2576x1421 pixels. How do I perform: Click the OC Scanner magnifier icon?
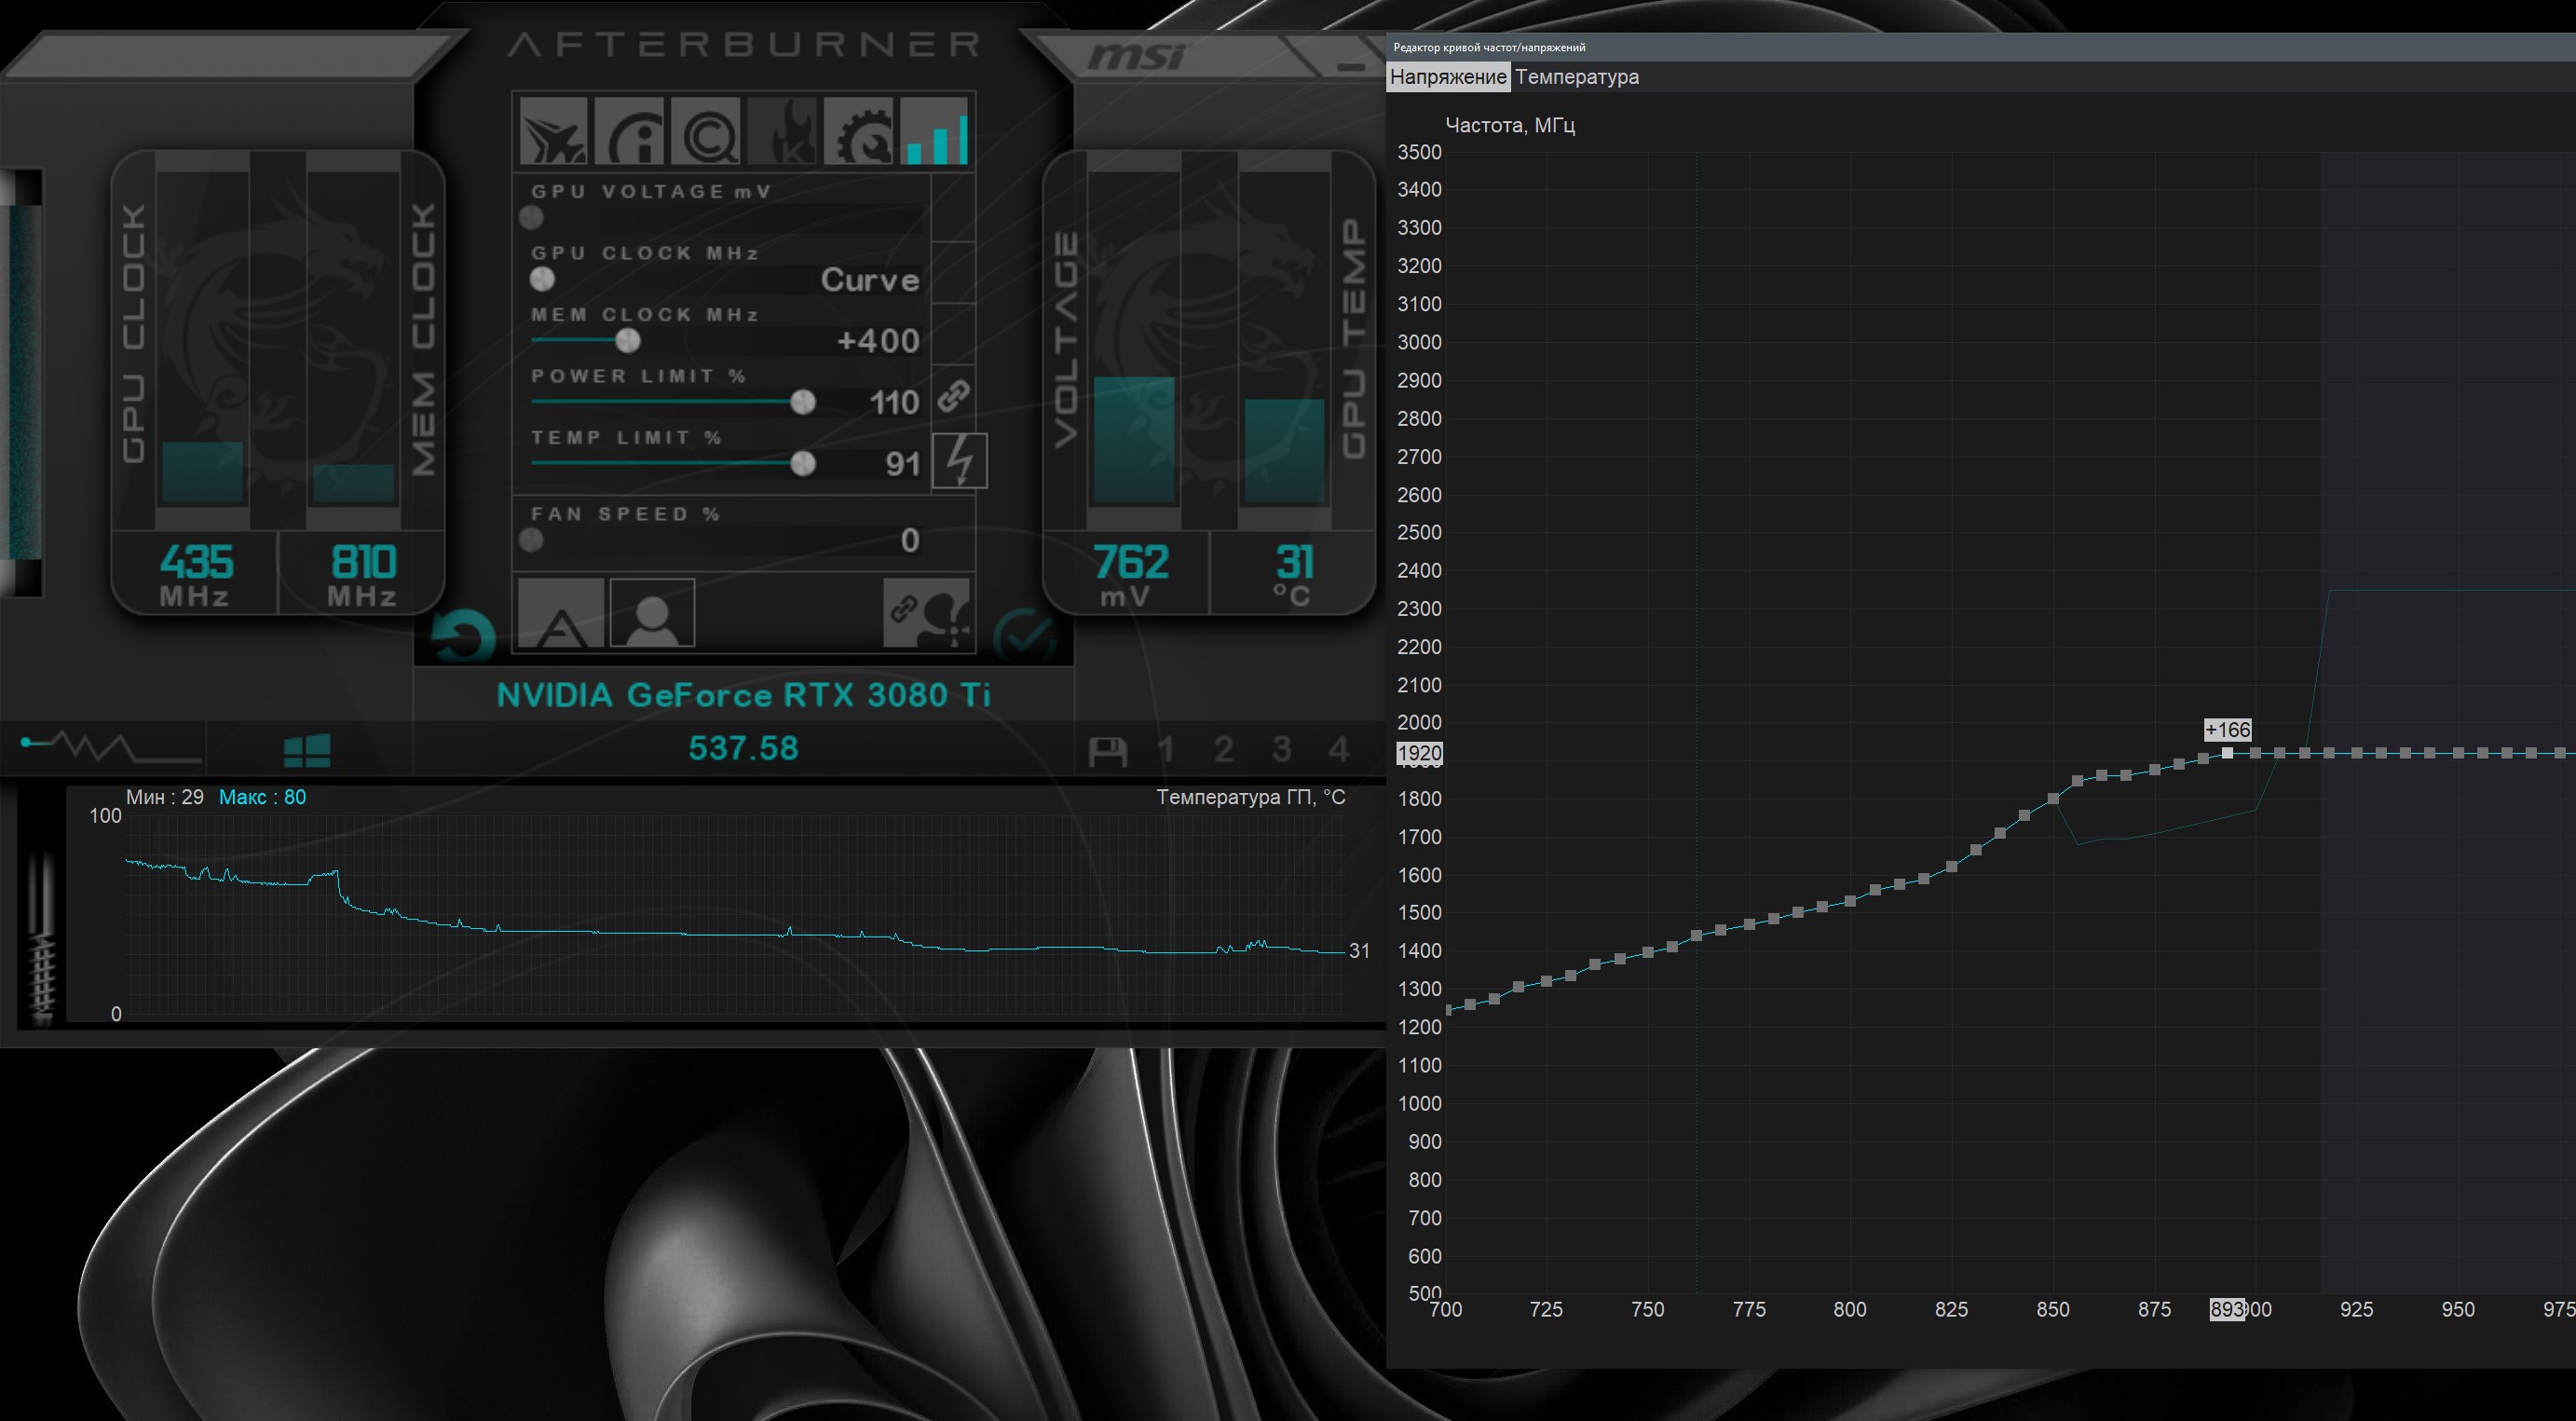point(706,132)
